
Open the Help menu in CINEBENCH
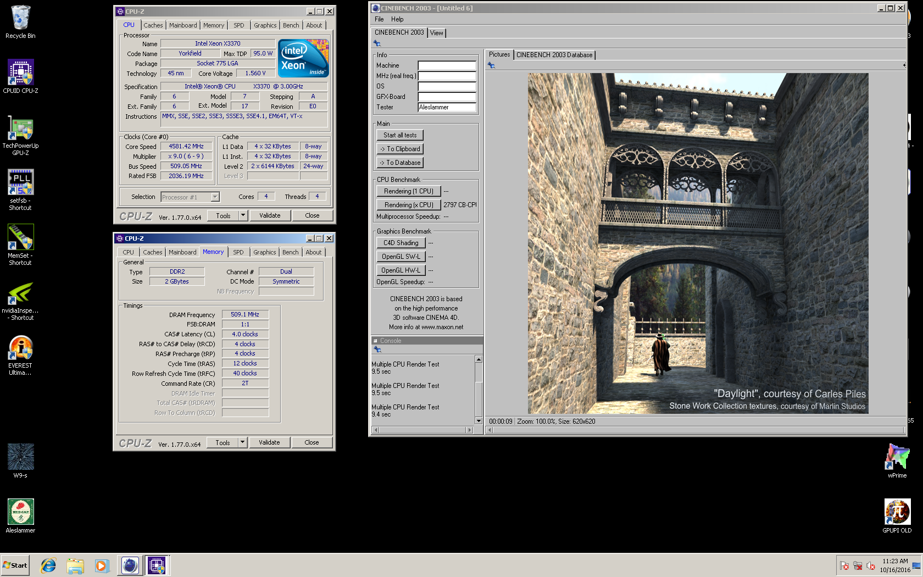tap(397, 19)
